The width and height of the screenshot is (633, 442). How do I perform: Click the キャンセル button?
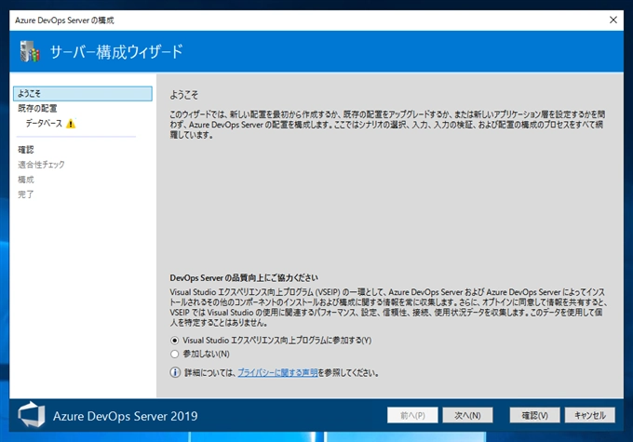click(x=590, y=415)
